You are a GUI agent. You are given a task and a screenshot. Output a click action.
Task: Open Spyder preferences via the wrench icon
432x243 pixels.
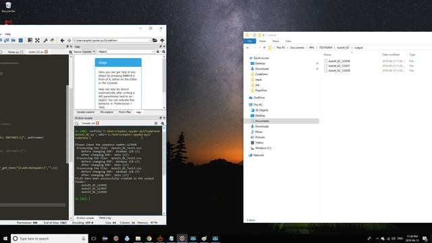(45, 40)
